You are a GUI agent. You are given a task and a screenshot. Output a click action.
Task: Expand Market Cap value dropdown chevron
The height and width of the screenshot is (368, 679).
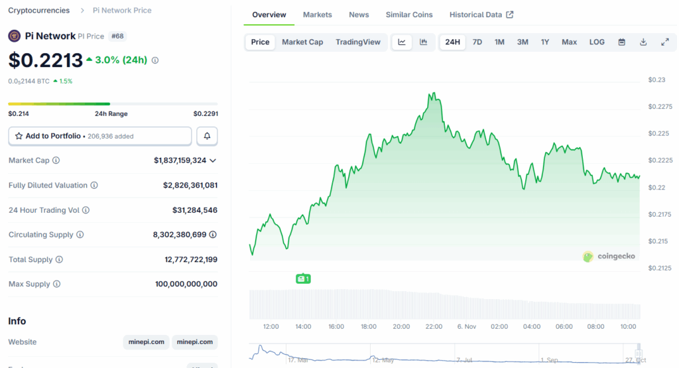213,160
